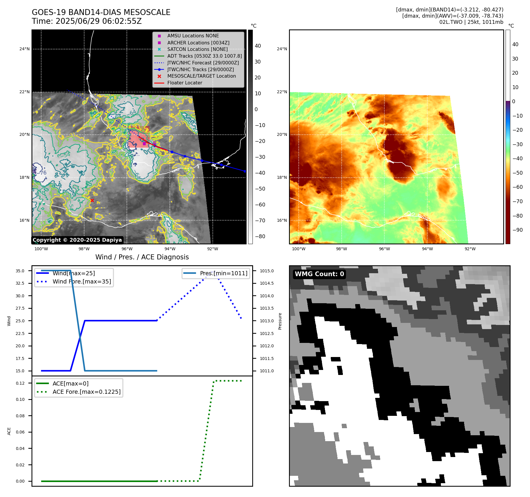Click the 'Wind / Pres. / ACE Diagnosis' heading
Image resolution: width=530 pixels, height=497 pixels.
[x=142, y=257]
